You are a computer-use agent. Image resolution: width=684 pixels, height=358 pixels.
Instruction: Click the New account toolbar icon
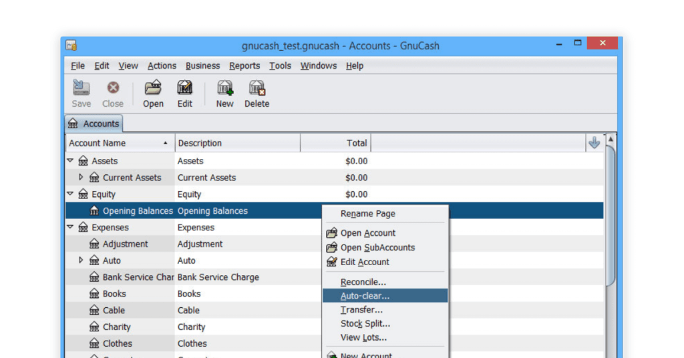(224, 87)
